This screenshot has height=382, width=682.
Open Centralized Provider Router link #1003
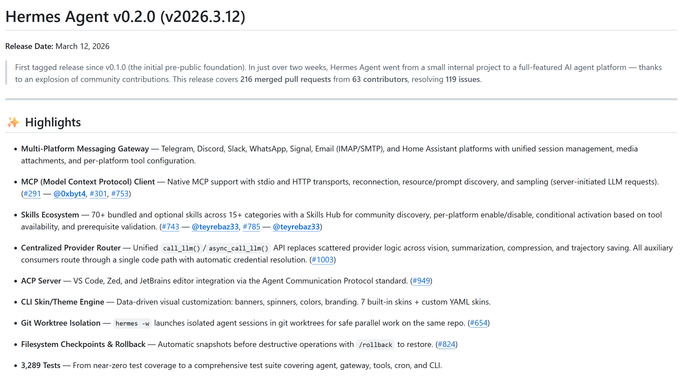pos(323,260)
